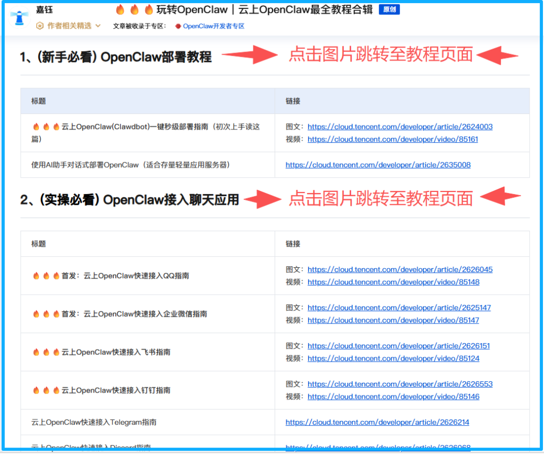
Task: Open 飞书 guide article link 2626151
Action: (x=398, y=346)
